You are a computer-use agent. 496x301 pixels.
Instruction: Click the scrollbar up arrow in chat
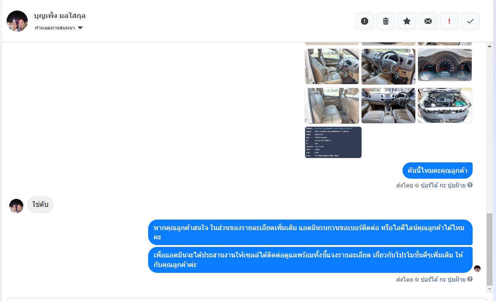[489, 46]
